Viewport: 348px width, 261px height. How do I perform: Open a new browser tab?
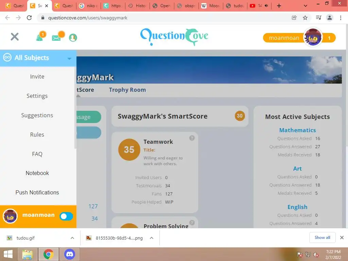click(x=279, y=6)
